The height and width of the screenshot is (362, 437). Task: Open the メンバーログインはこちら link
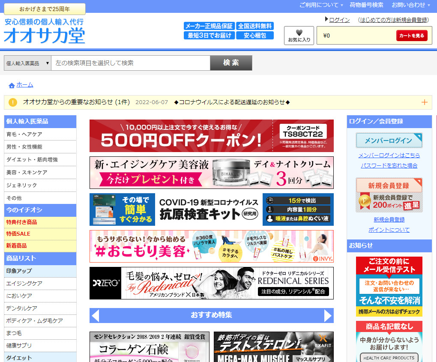click(x=389, y=155)
